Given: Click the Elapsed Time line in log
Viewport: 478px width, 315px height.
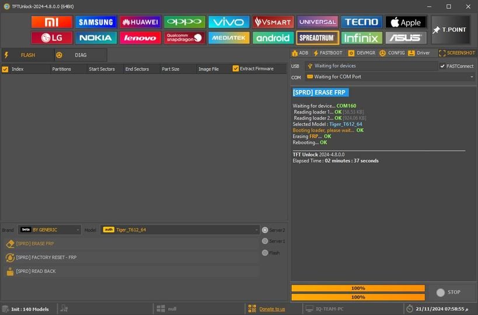Looking at the screenshot, I should pos(336,161).
